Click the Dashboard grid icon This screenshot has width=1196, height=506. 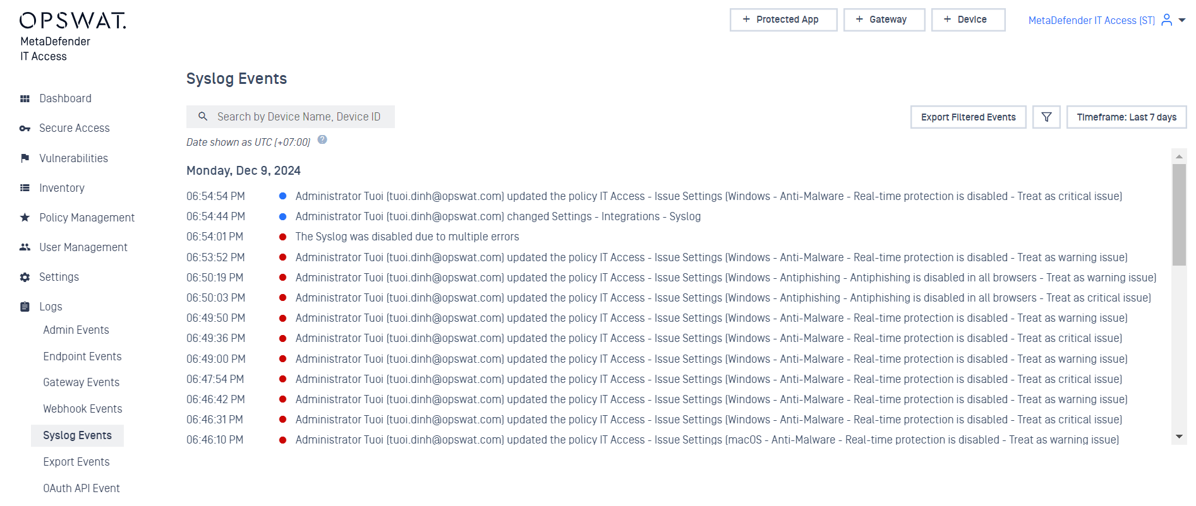25,98
